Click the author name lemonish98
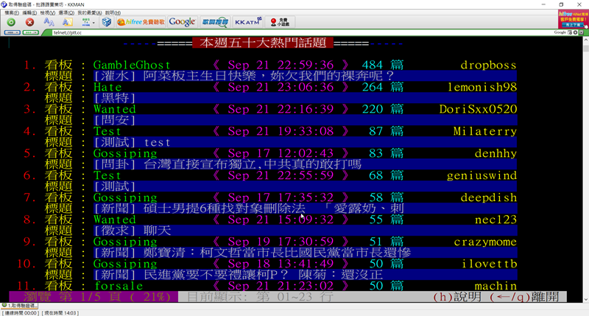 point(482,87)
